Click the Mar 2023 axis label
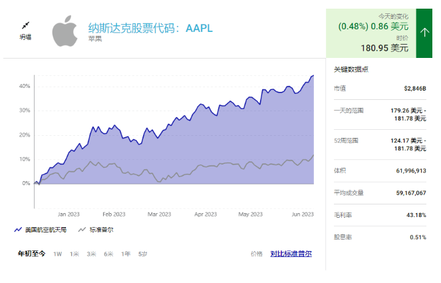Image resolution: width=441 pixels, height=283 pixels. point(159,214)
